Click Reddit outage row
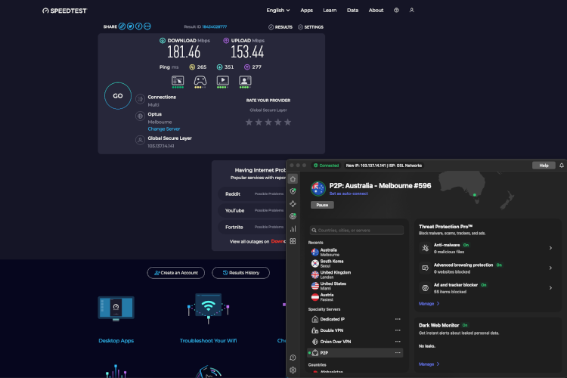567x378 pixels. tap(253, 194)
